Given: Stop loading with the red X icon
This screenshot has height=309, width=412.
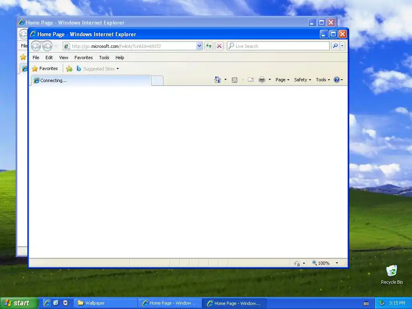Looking at the screenshot, I should pos(219,46).
